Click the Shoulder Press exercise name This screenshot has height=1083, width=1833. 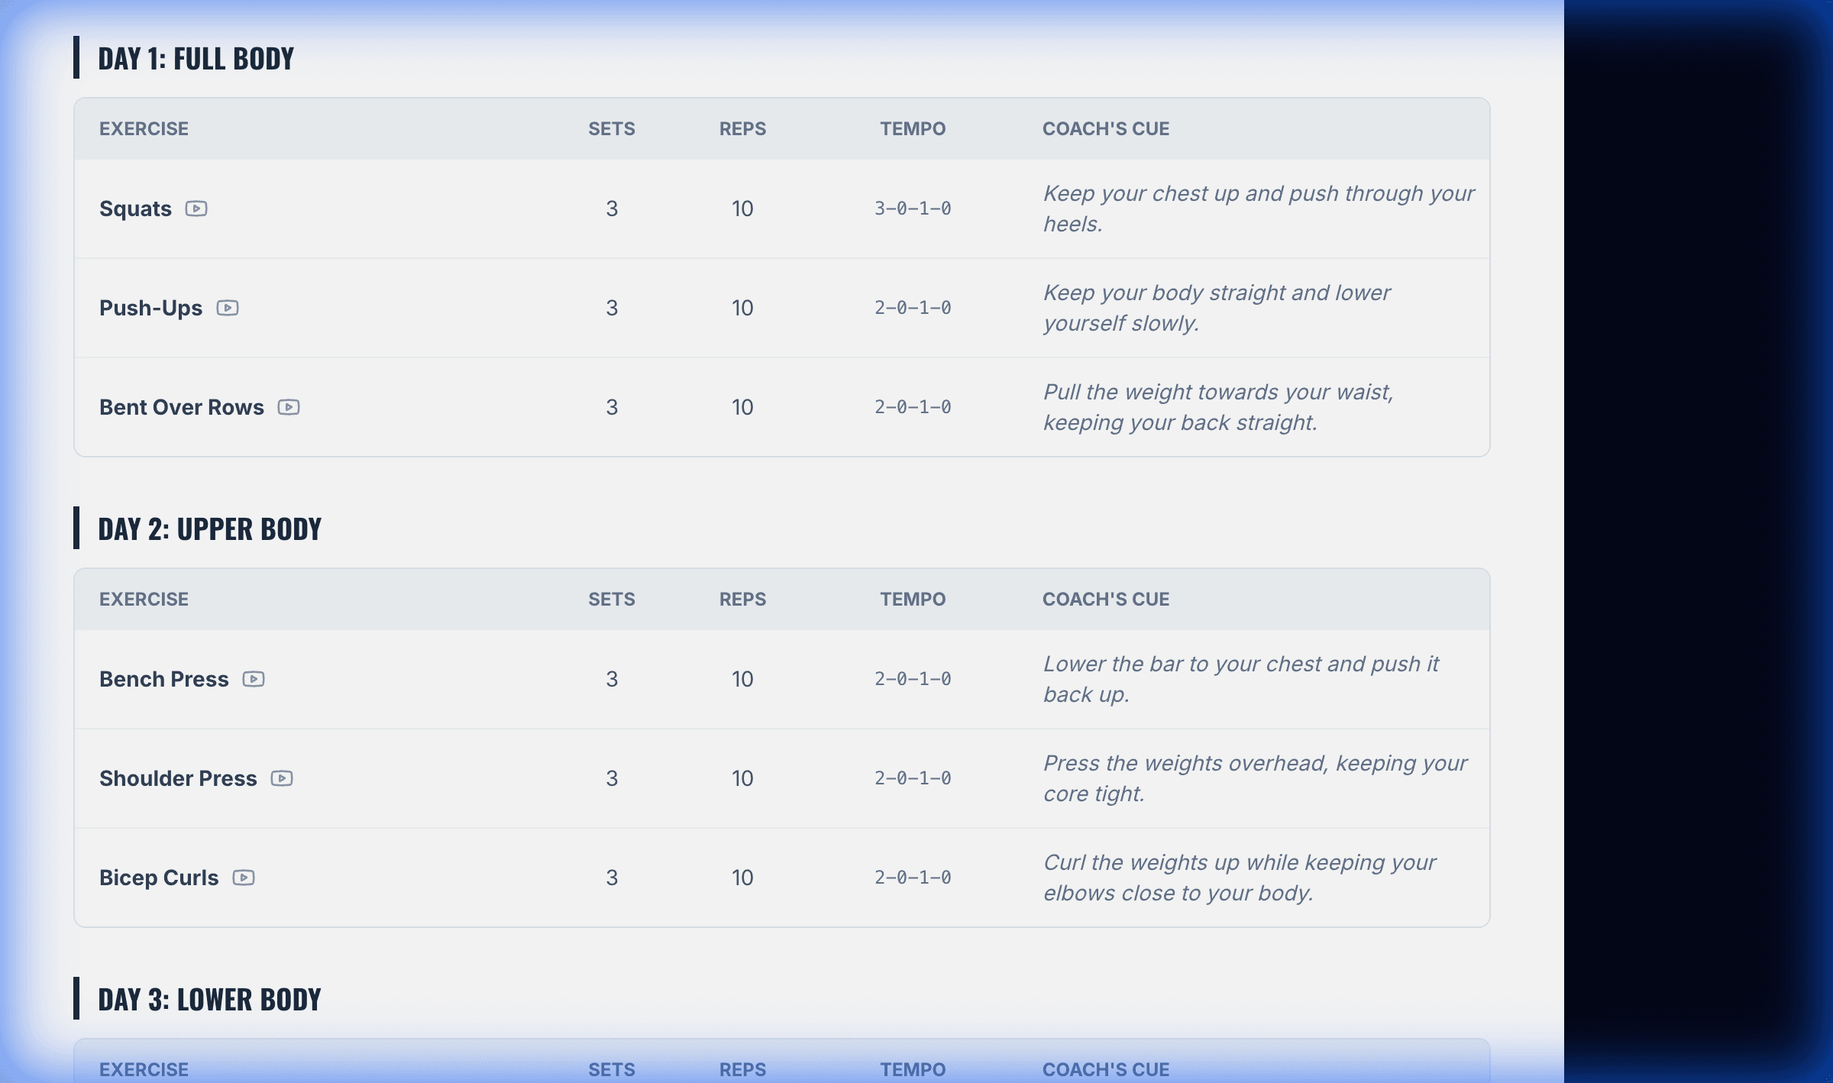point(178,778)
